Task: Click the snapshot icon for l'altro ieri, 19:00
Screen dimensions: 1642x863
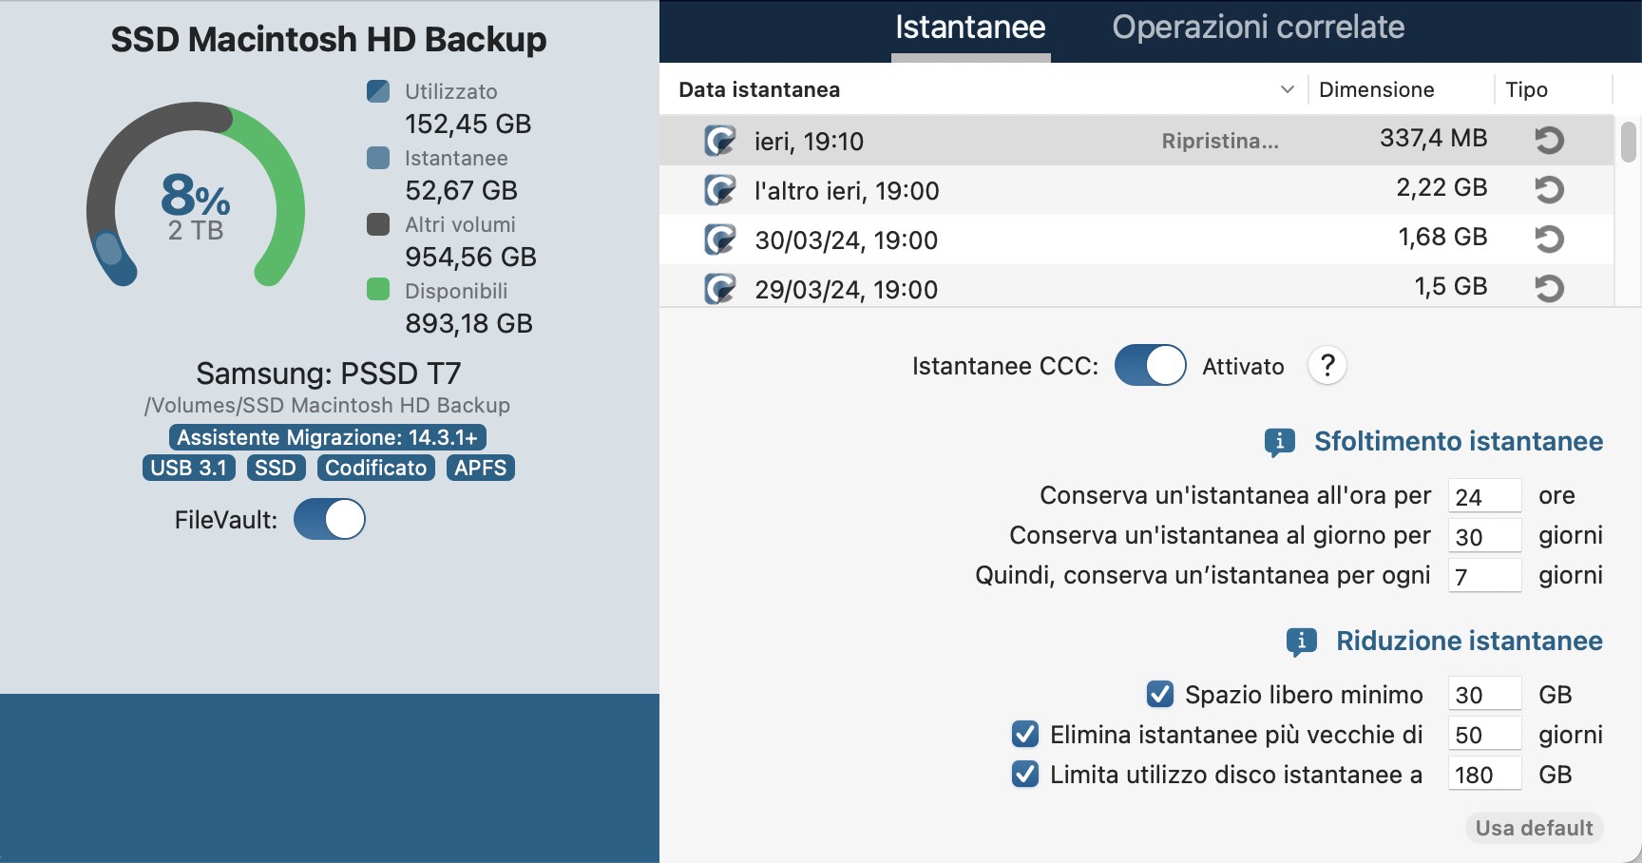Action: point(719,190)
